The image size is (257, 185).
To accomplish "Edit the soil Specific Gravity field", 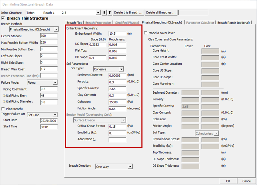I will [x=117, y=89].
